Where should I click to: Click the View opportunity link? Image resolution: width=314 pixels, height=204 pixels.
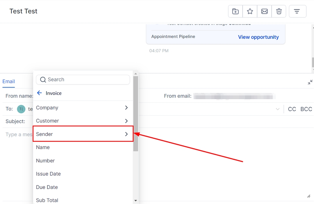pyautogui.click(x=258, y=37)
